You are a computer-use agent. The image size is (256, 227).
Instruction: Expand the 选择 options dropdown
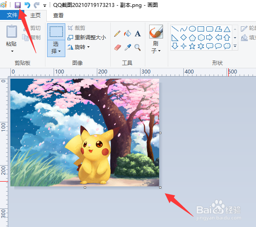(x=56, y=48)
